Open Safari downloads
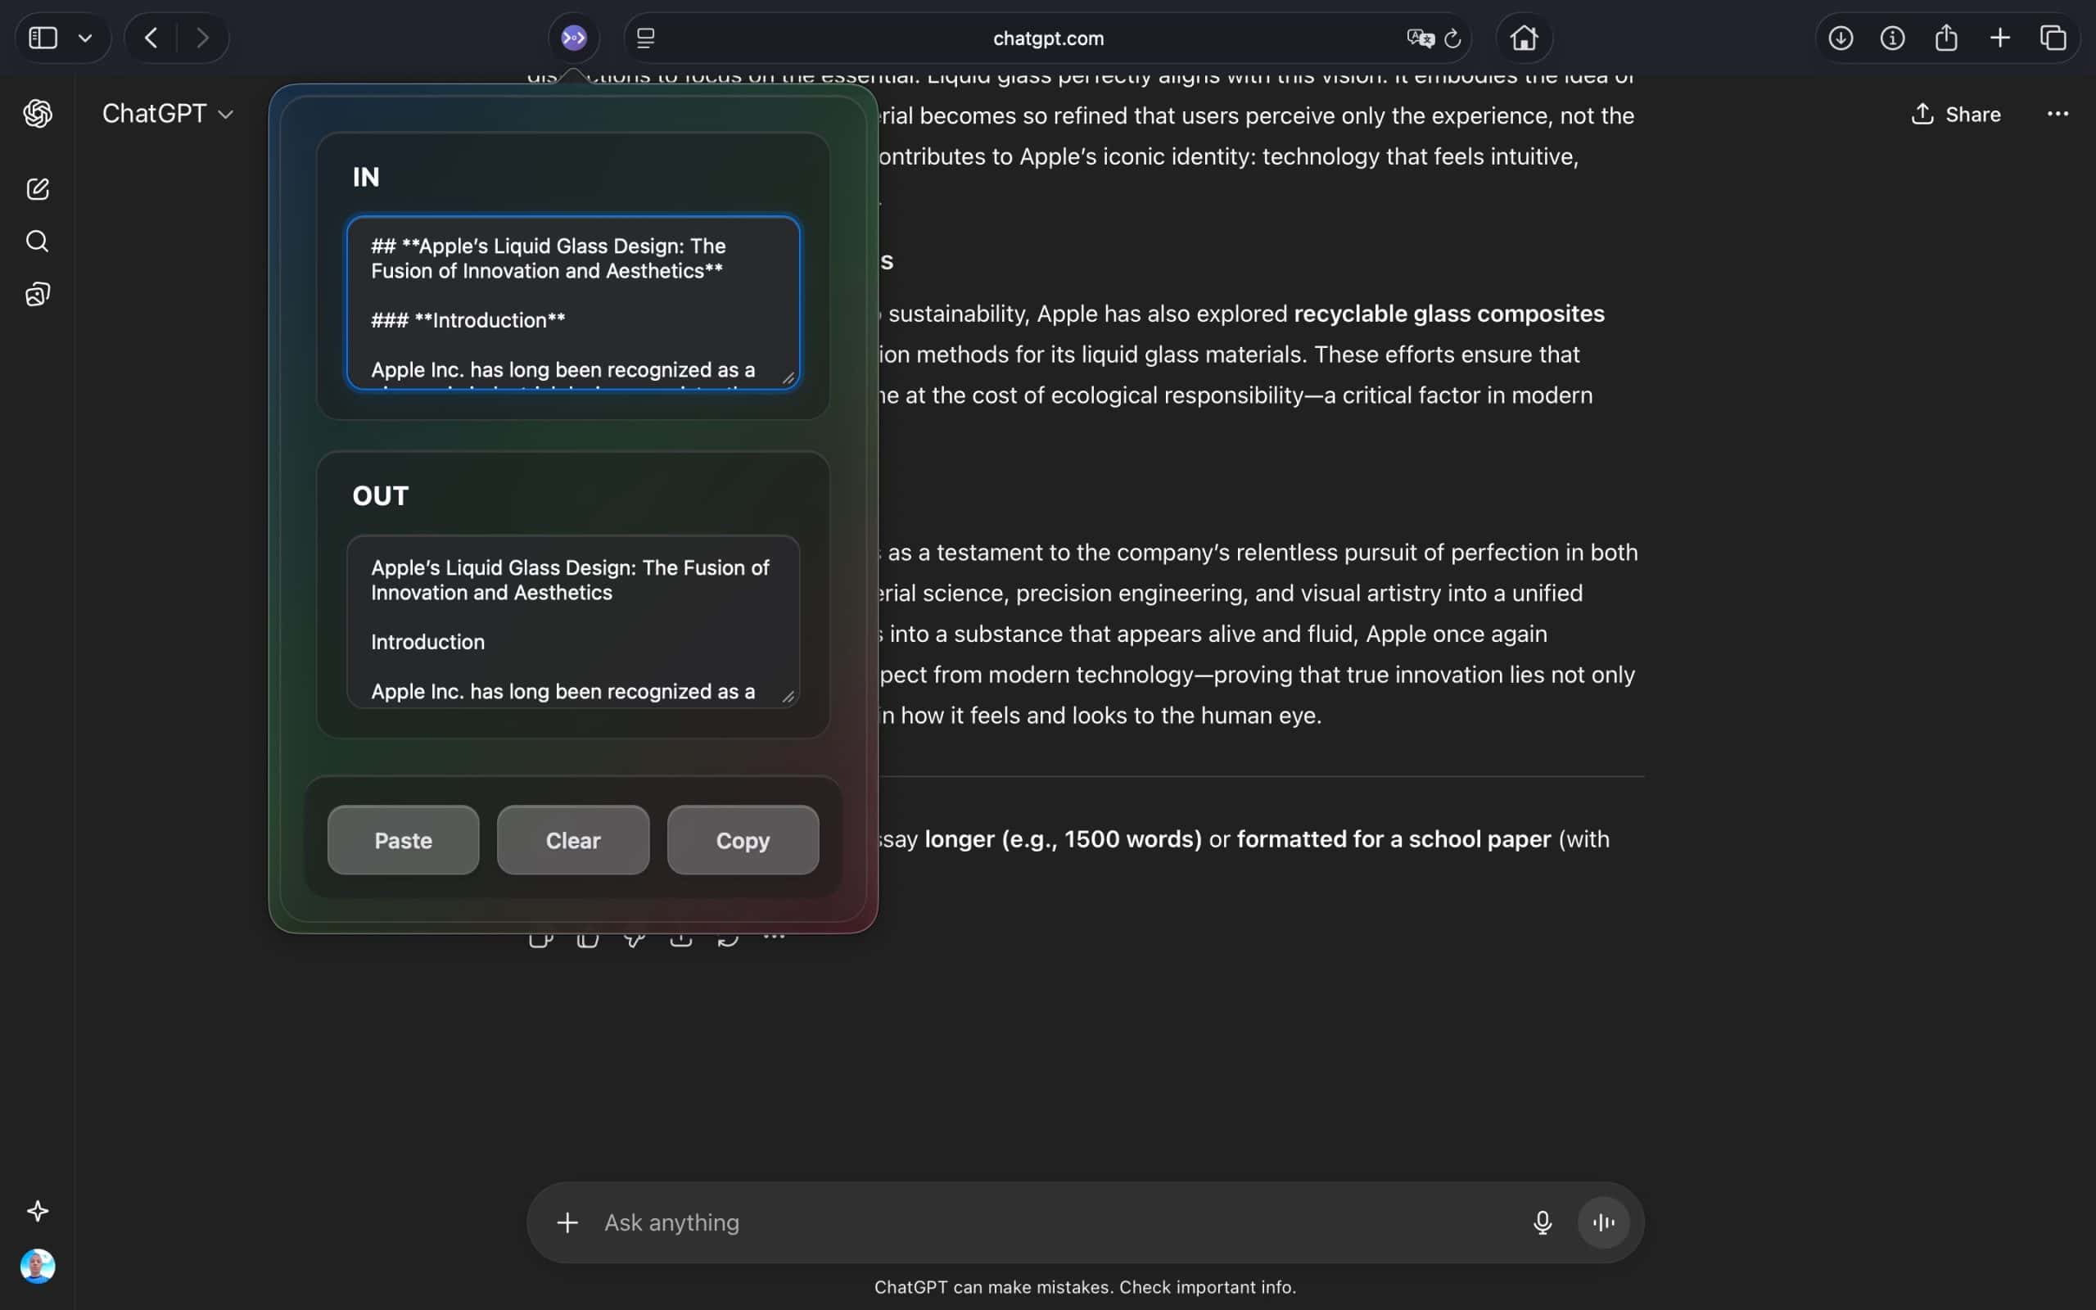Image resolution: width=2096 pixels, height=1310 pixels. pyautogui.click(x=1841, y=38)
